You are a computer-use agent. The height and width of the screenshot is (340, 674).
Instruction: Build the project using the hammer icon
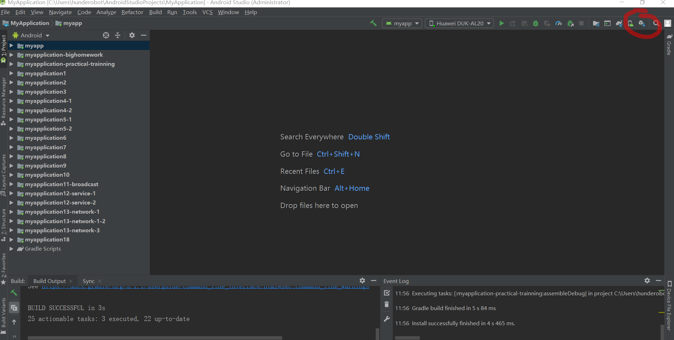click(x=374, y=23)
